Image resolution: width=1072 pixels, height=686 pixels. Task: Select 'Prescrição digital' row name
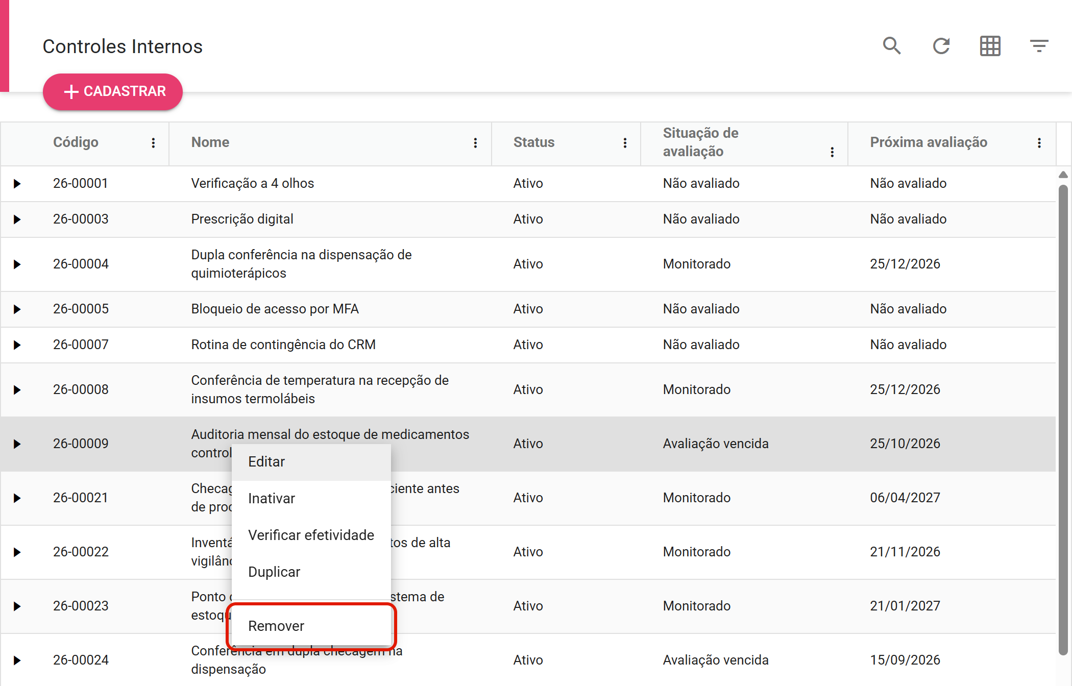pos(242,219)
